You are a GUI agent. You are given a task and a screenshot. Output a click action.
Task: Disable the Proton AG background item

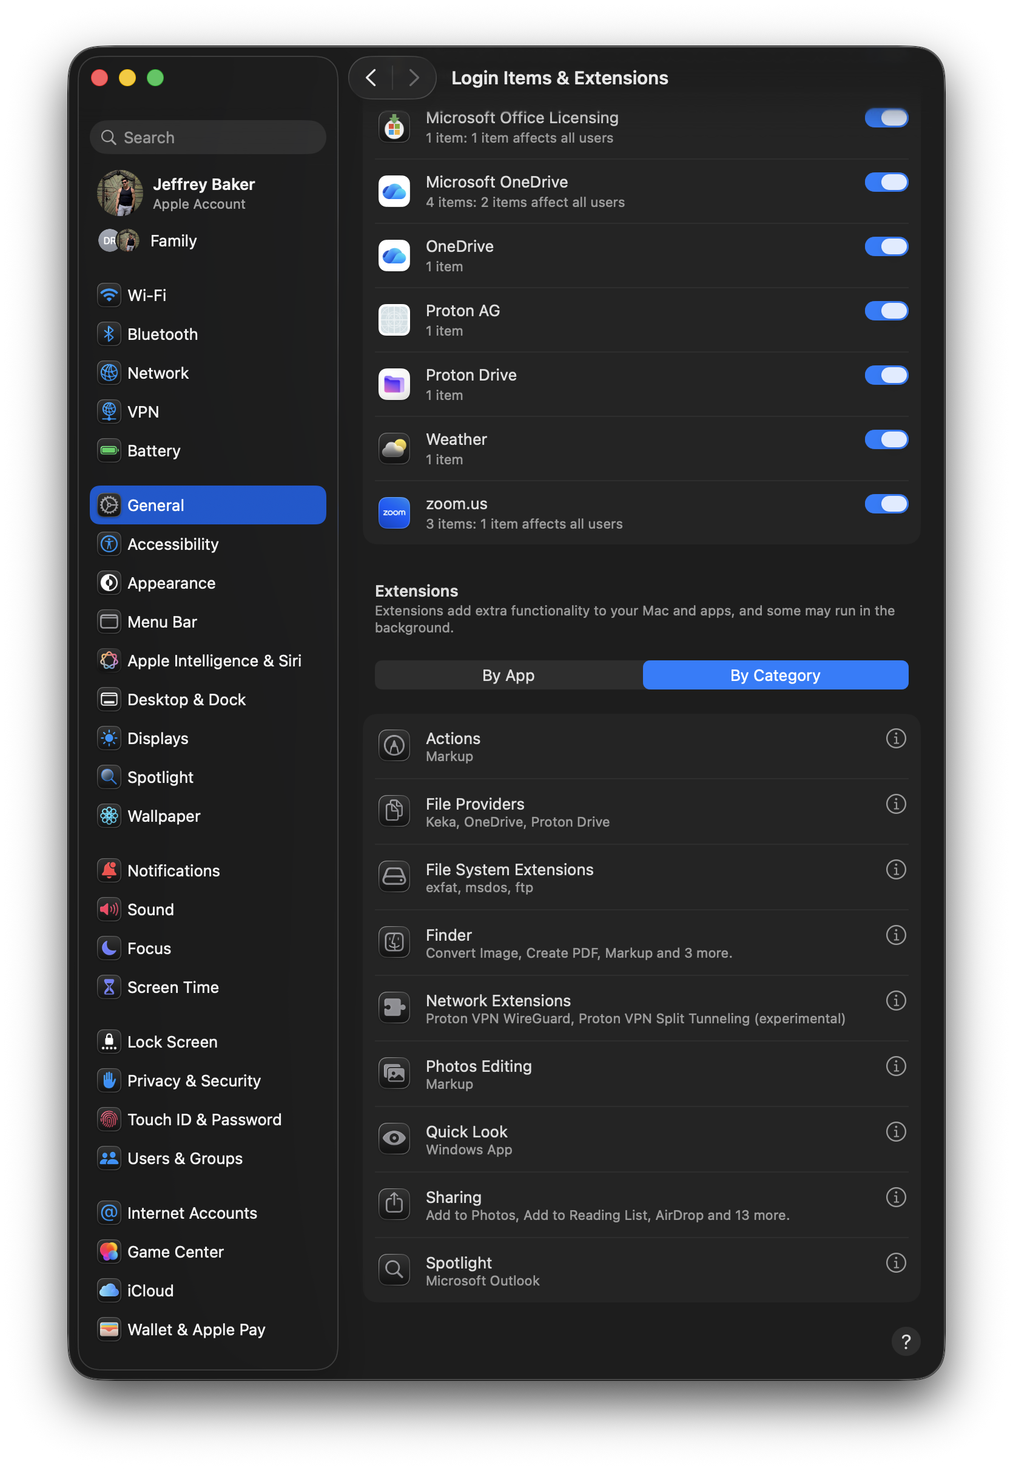tap(886, 311)
